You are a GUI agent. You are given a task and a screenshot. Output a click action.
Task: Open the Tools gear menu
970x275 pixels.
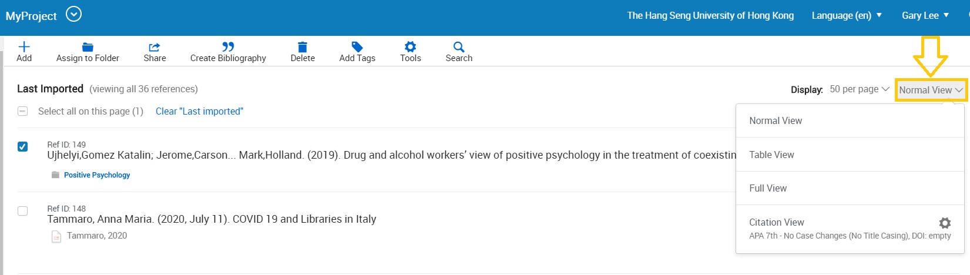(410, 47)
